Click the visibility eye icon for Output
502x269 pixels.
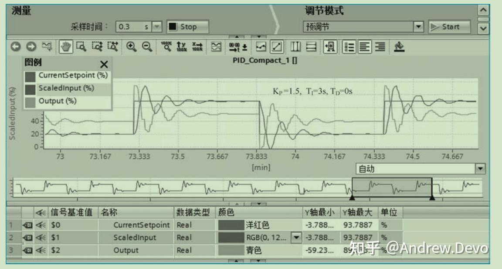tap(41, 250)
